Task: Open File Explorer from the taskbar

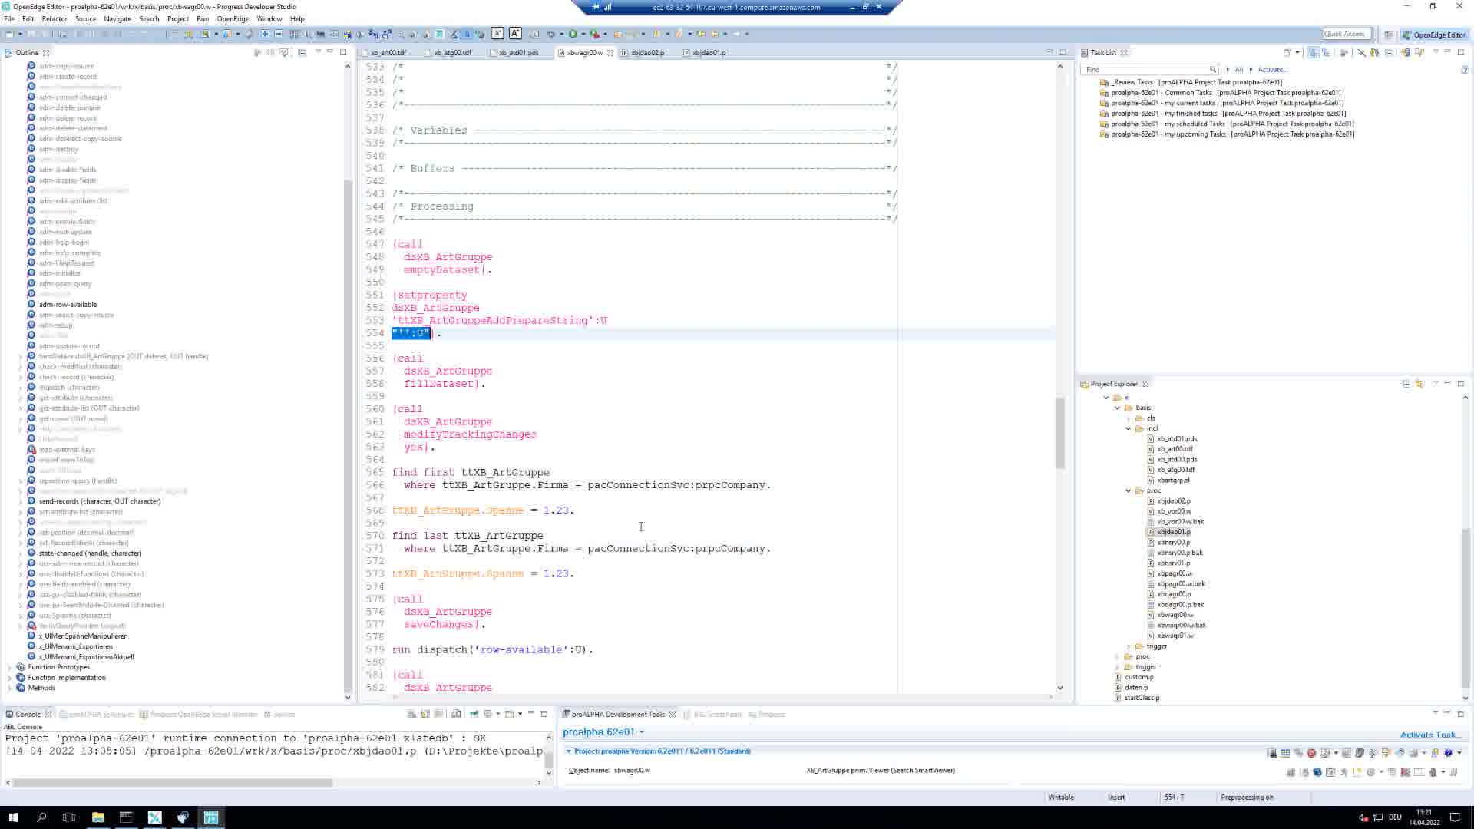Action: click(98, 817)
